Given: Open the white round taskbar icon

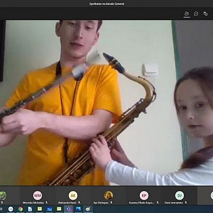Looking at the screenshot, I should 11,209.
